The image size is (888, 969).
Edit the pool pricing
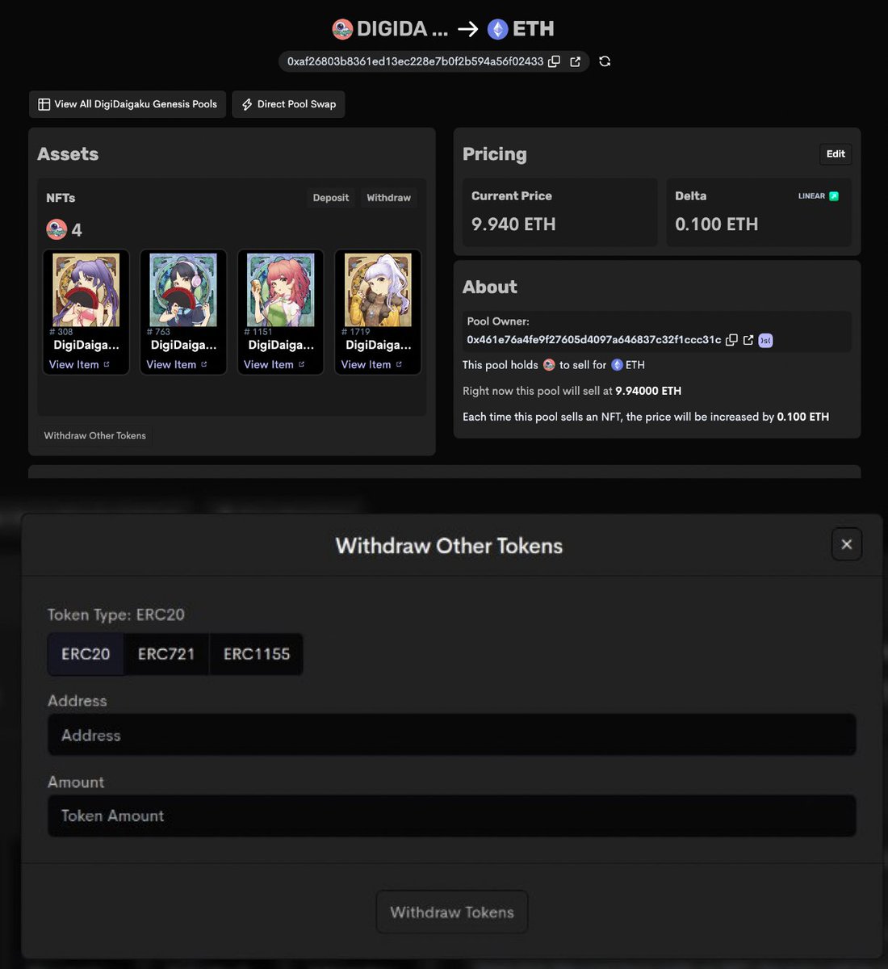tap(836, 154)
